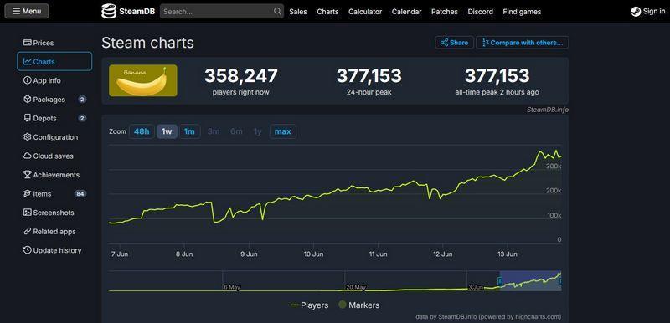Set chart zoom to max

[282, 131]
